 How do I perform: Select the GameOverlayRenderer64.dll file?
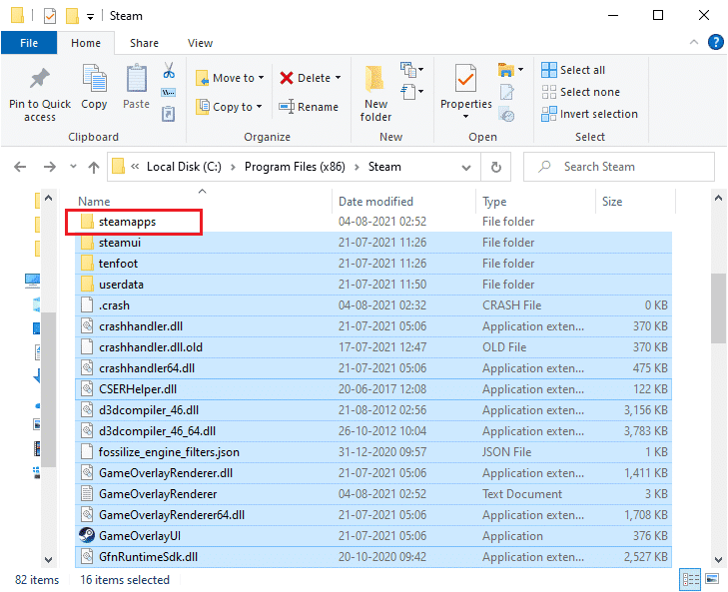[x=373, y=514]
